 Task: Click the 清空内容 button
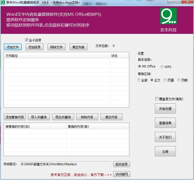point(111,117)
